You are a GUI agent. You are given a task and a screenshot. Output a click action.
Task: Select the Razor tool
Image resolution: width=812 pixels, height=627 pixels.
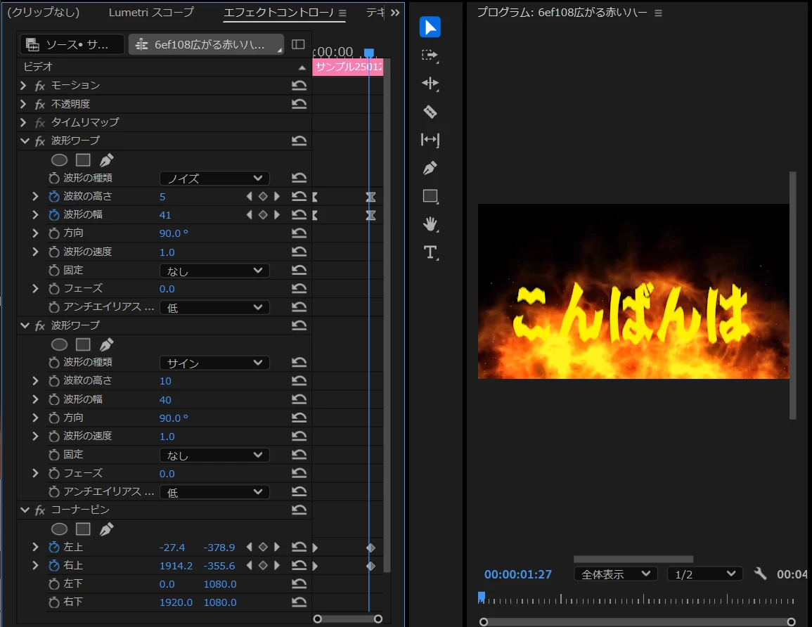pyautogui.click(x=430, y=111)
